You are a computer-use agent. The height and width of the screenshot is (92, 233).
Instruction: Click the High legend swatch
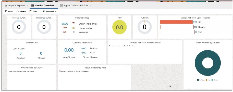click(206, 80)
